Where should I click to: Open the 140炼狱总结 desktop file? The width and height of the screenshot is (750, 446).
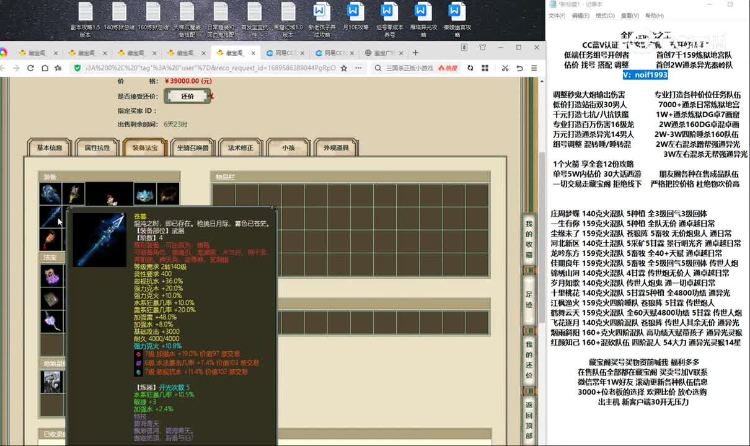click(119, 17)
